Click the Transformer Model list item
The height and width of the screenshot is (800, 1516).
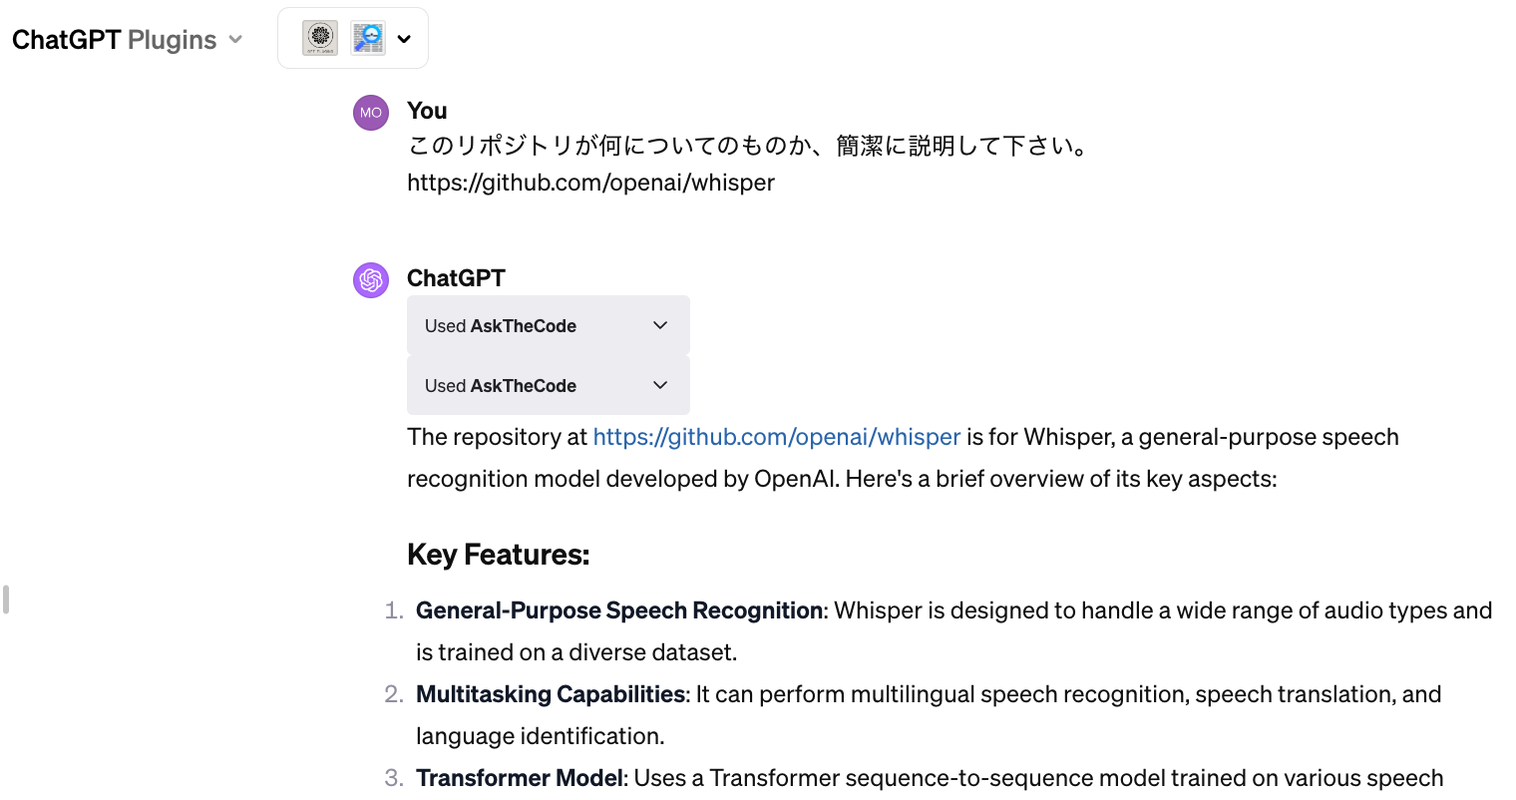(x=520, y=778)
